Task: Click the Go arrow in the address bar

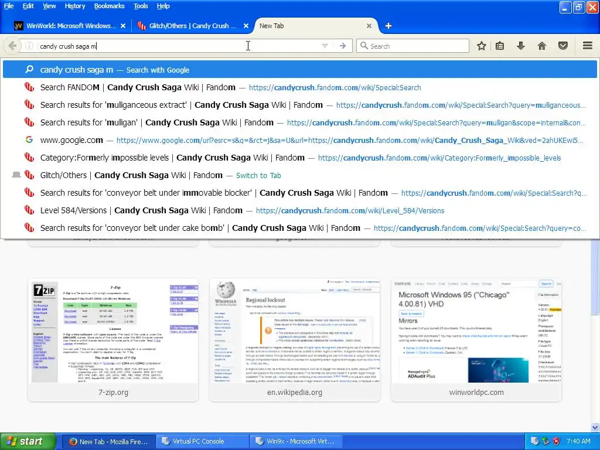Action: coord(343,46)
